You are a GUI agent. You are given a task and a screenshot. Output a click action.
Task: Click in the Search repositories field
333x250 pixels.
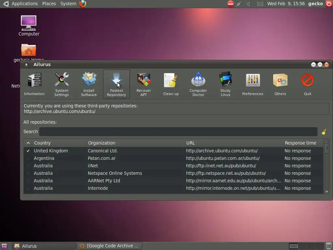click(178, 132)
